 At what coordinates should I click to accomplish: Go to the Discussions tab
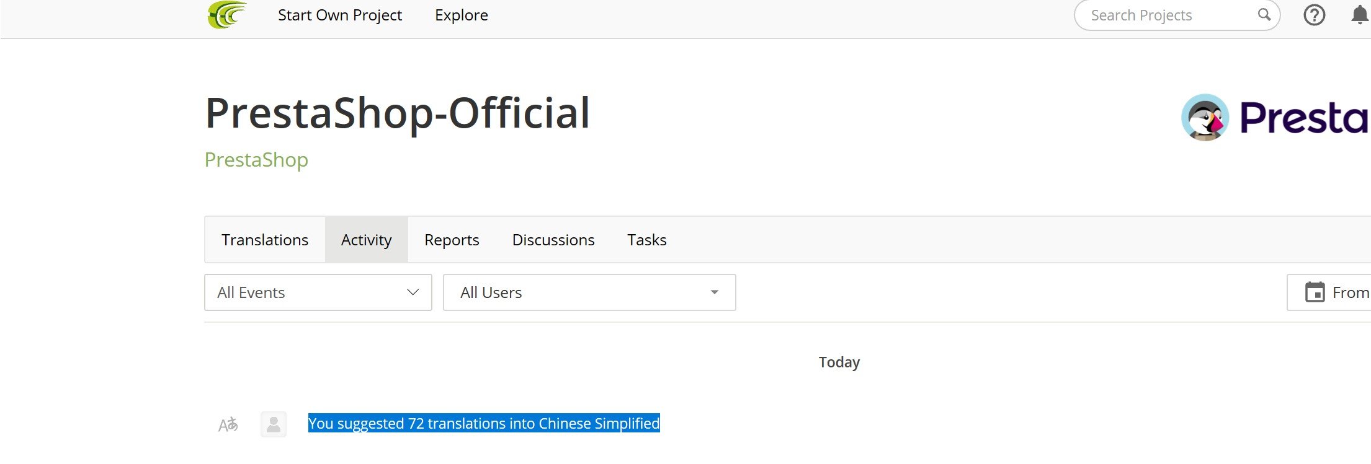coord(553,240)
